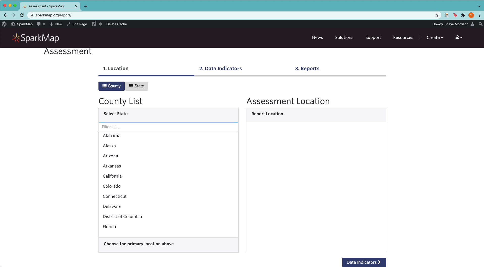This screenshot has height=267, width=484.
Task: Expand the browser profile avatar menu
Action: click(x=471, y=15)
